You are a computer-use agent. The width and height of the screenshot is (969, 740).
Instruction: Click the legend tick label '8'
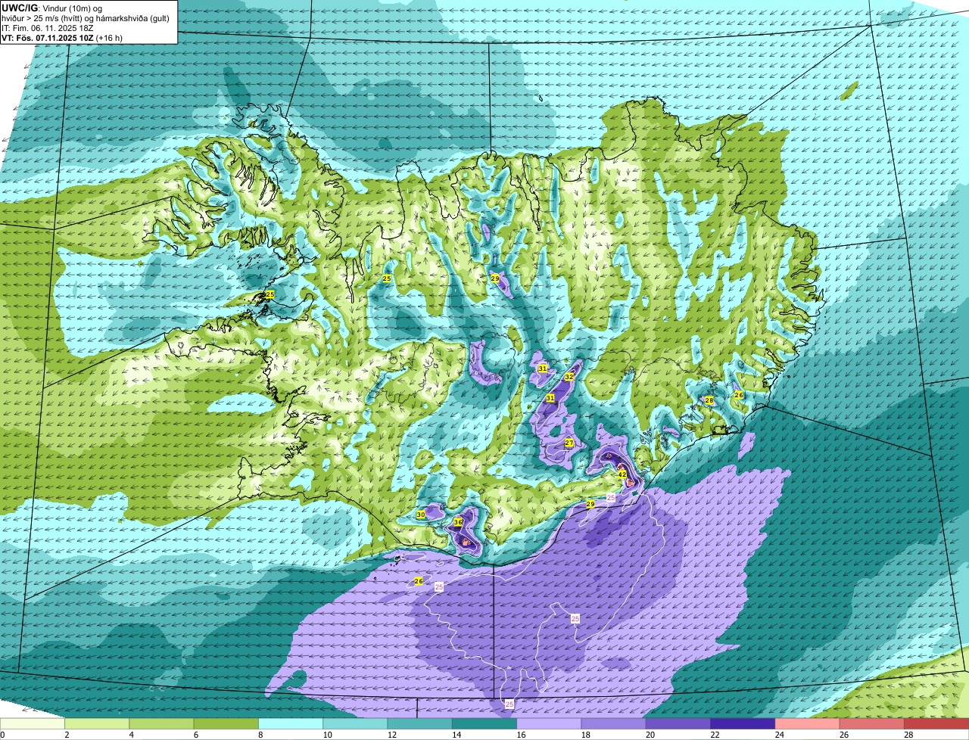click(x=259, y=735)
